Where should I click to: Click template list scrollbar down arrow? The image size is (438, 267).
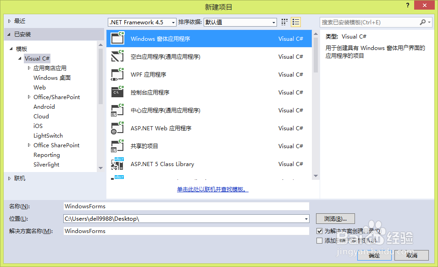[316, 176]
